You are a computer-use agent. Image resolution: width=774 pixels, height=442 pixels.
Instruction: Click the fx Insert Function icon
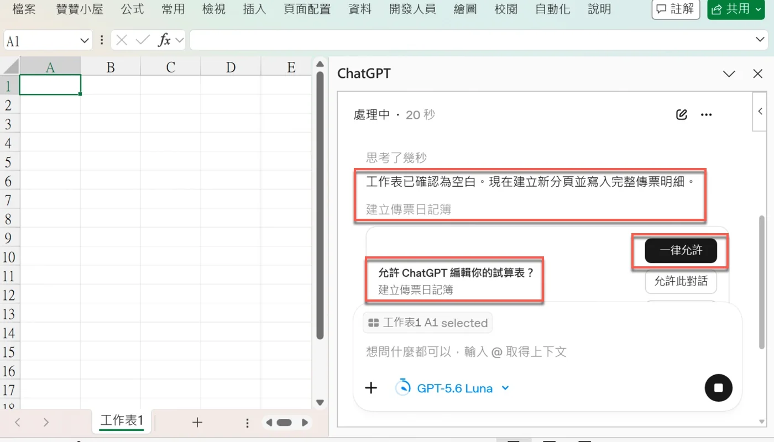pos(164,40)
